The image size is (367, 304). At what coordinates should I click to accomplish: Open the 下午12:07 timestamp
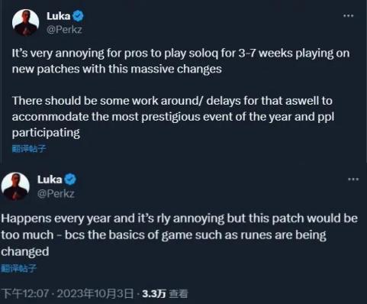pyautogui.click(x=25, y=293)
